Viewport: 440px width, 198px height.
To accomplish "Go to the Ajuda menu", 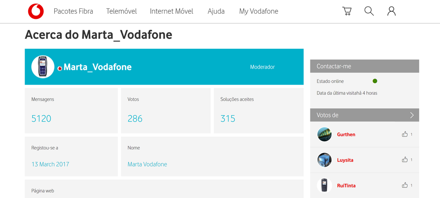I will [x=216, y=11].
